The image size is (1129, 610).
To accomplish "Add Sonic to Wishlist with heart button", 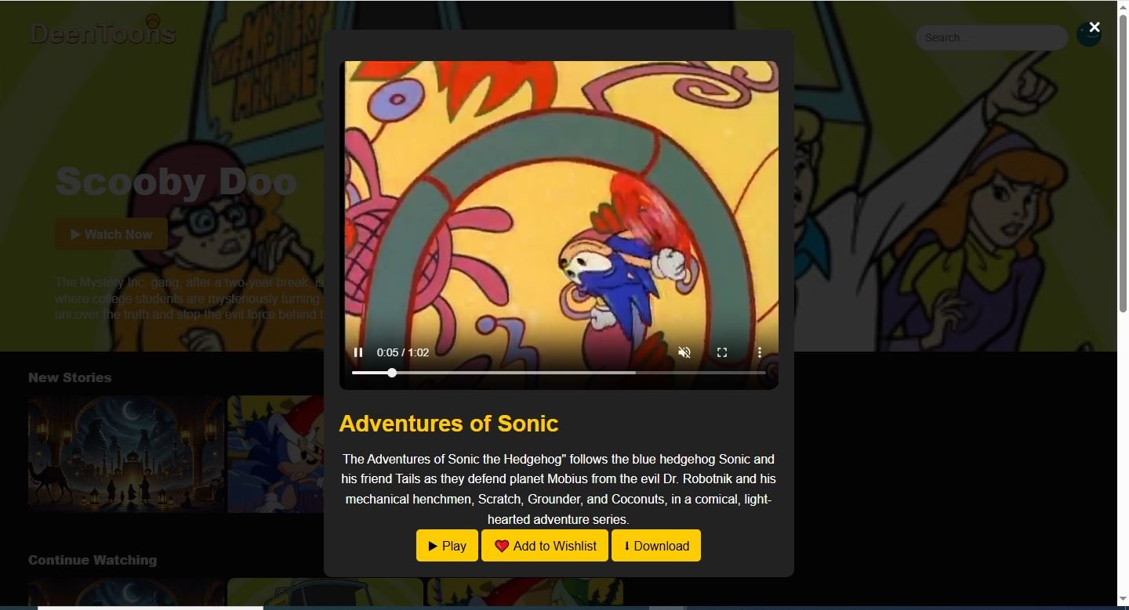I will coord(545,546).
